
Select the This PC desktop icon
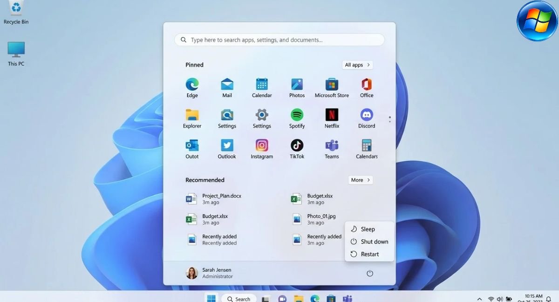pos(16,54)
